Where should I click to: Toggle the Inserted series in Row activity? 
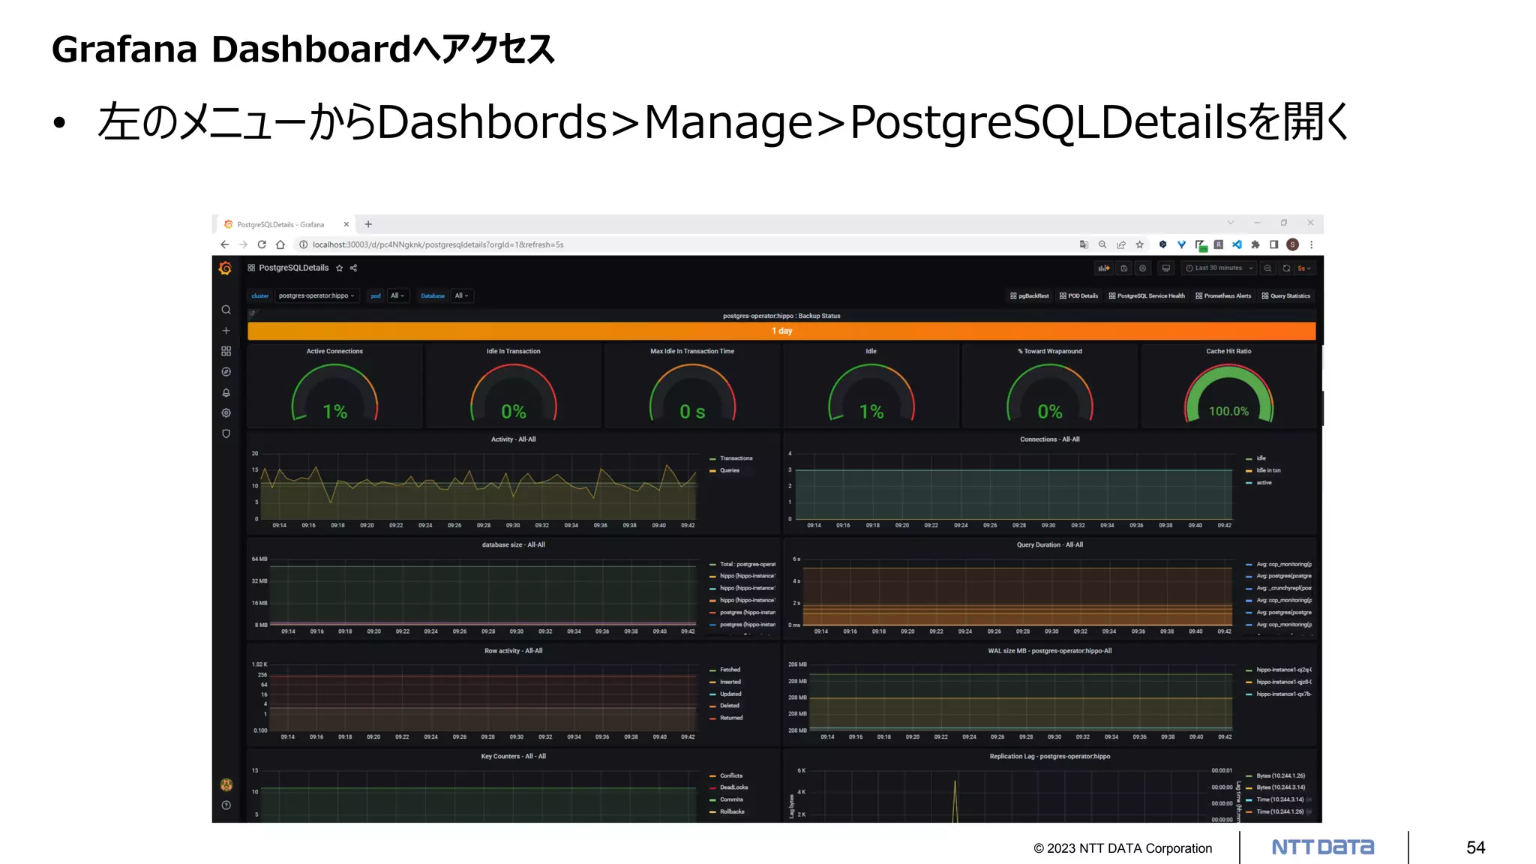730,682
